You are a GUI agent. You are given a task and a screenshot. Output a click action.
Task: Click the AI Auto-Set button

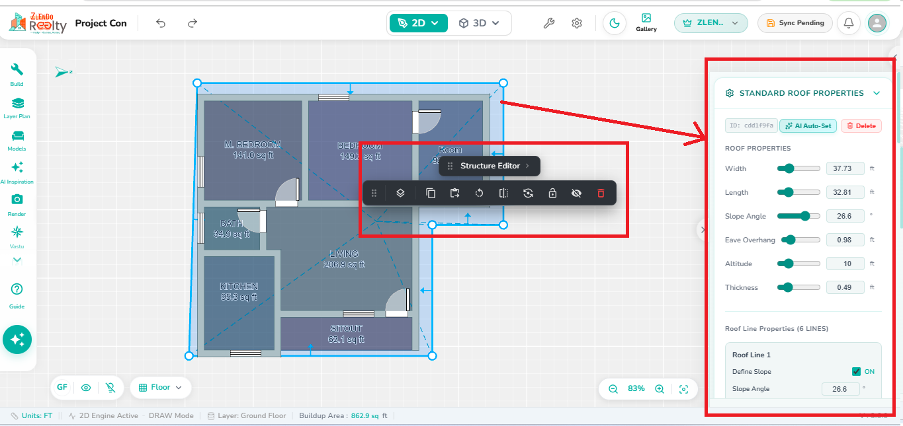tap(808, 125)
